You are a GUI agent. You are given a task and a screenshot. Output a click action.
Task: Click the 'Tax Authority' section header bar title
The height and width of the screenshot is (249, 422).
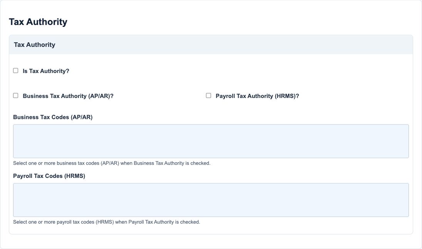coord(34,45)
